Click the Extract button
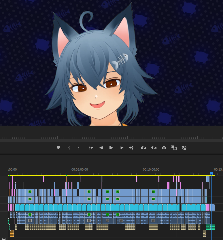Screen dimensions: 223x240 [x=154, y=148]
